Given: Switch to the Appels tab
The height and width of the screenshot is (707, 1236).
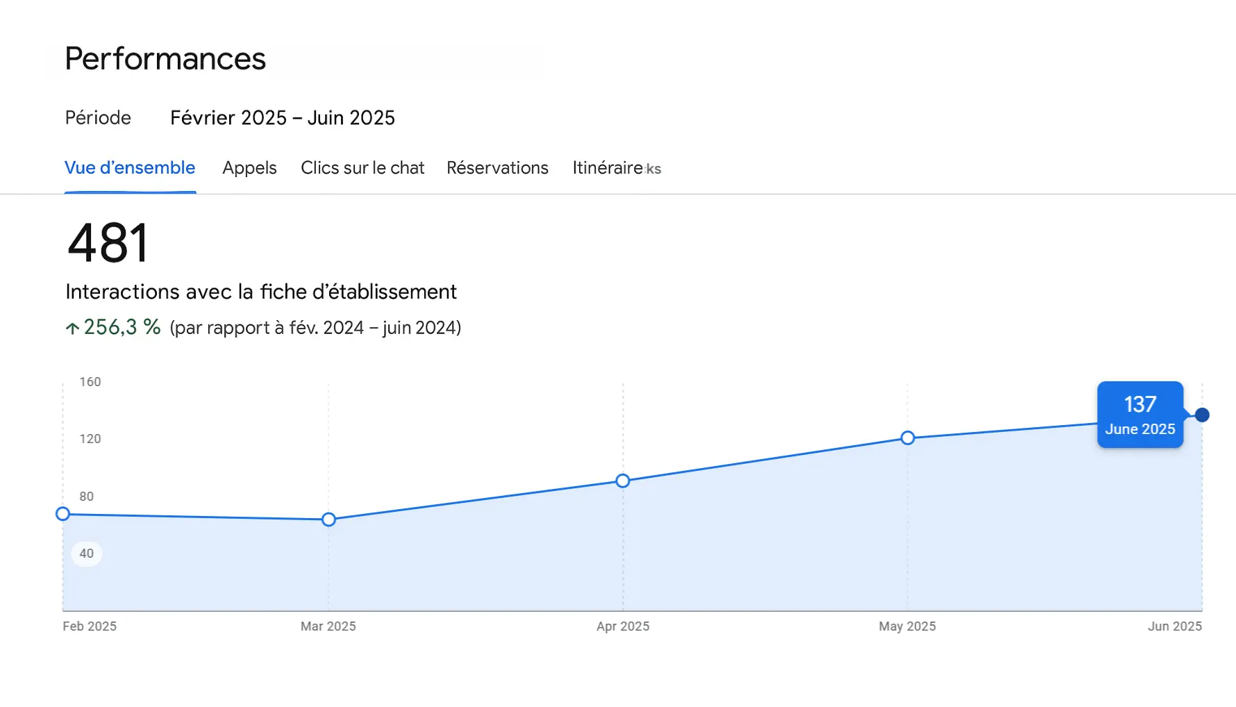Looking at the screenshot, I should tap(249, 167).
